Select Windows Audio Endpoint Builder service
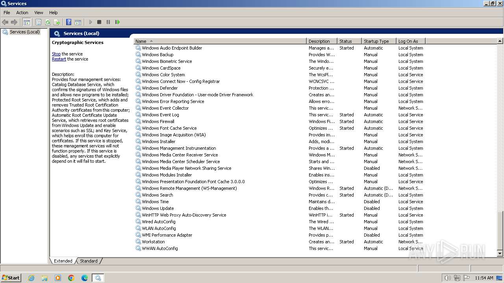 click(x=172, y=48)
